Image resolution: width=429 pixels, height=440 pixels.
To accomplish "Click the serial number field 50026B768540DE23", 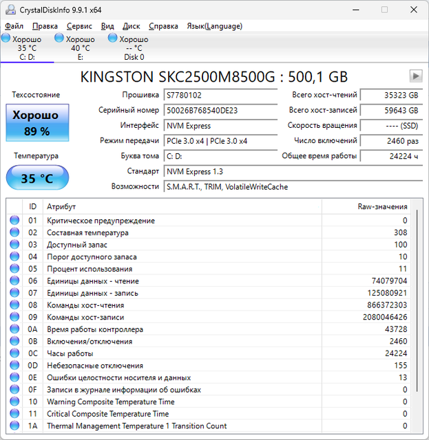I will (220, 110).
